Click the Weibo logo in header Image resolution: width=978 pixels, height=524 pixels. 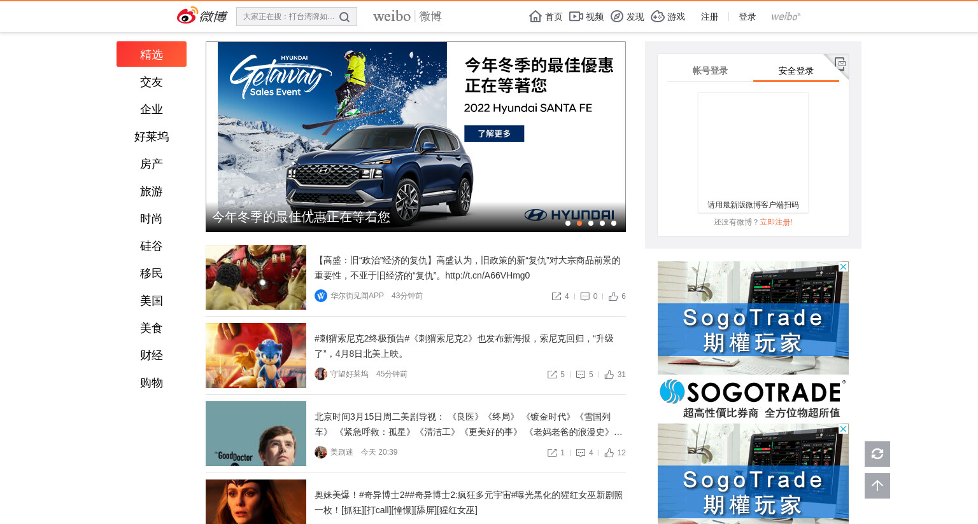201,16
